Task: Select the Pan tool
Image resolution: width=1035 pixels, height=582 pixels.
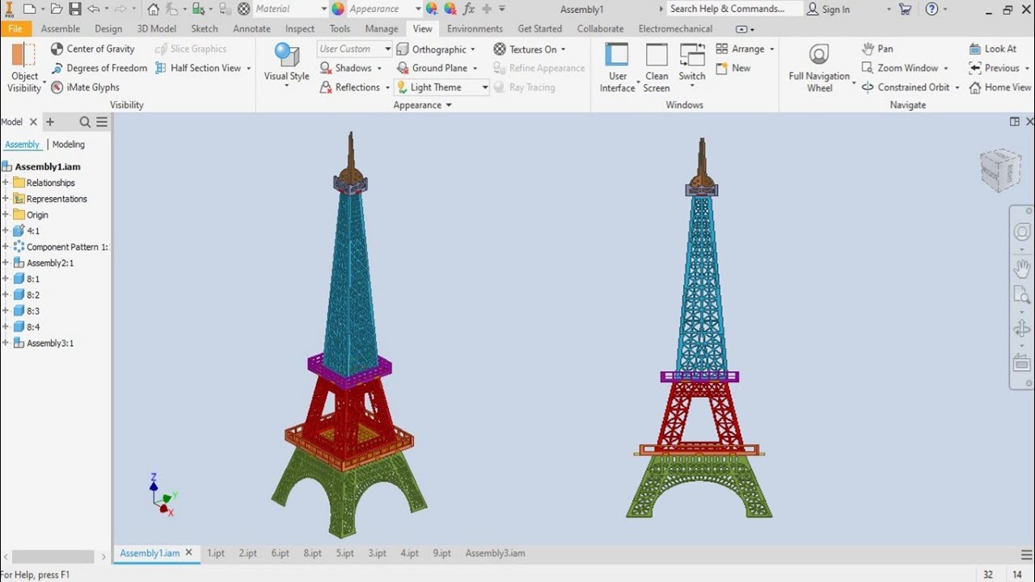Action: [877, 48]
